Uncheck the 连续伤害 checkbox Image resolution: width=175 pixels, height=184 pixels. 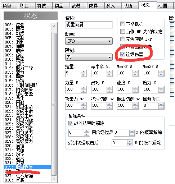[122, 54]
